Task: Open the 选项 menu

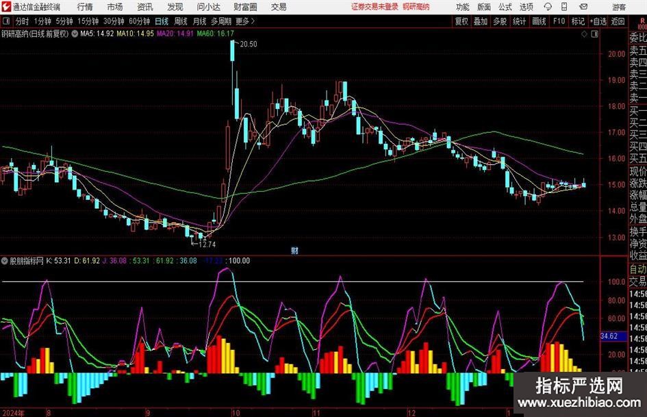Action: (x=526, y=7)
